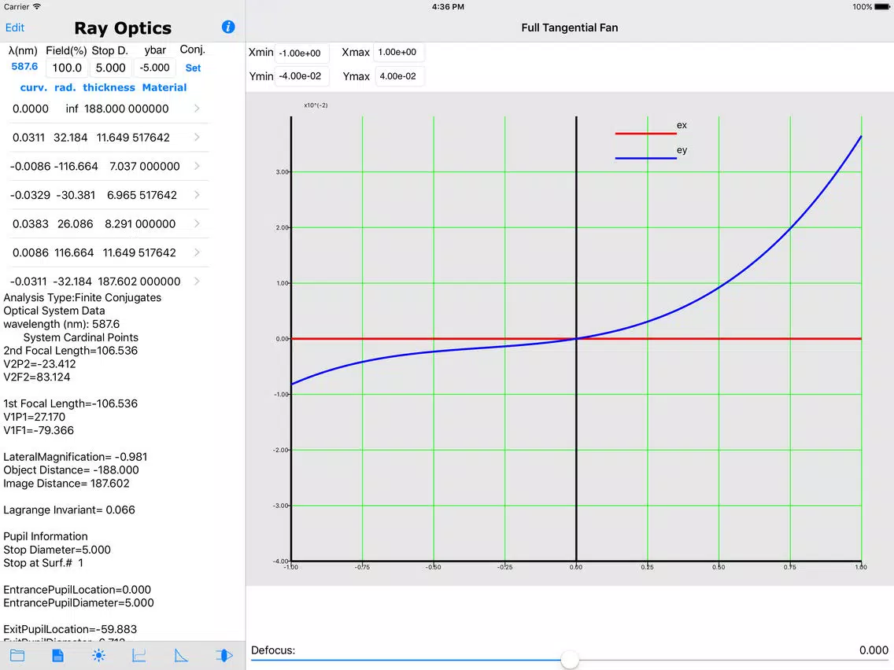The image size is (894, 670).
Task: Tap the Defocus value 0.000
Action: coord(874,650)
